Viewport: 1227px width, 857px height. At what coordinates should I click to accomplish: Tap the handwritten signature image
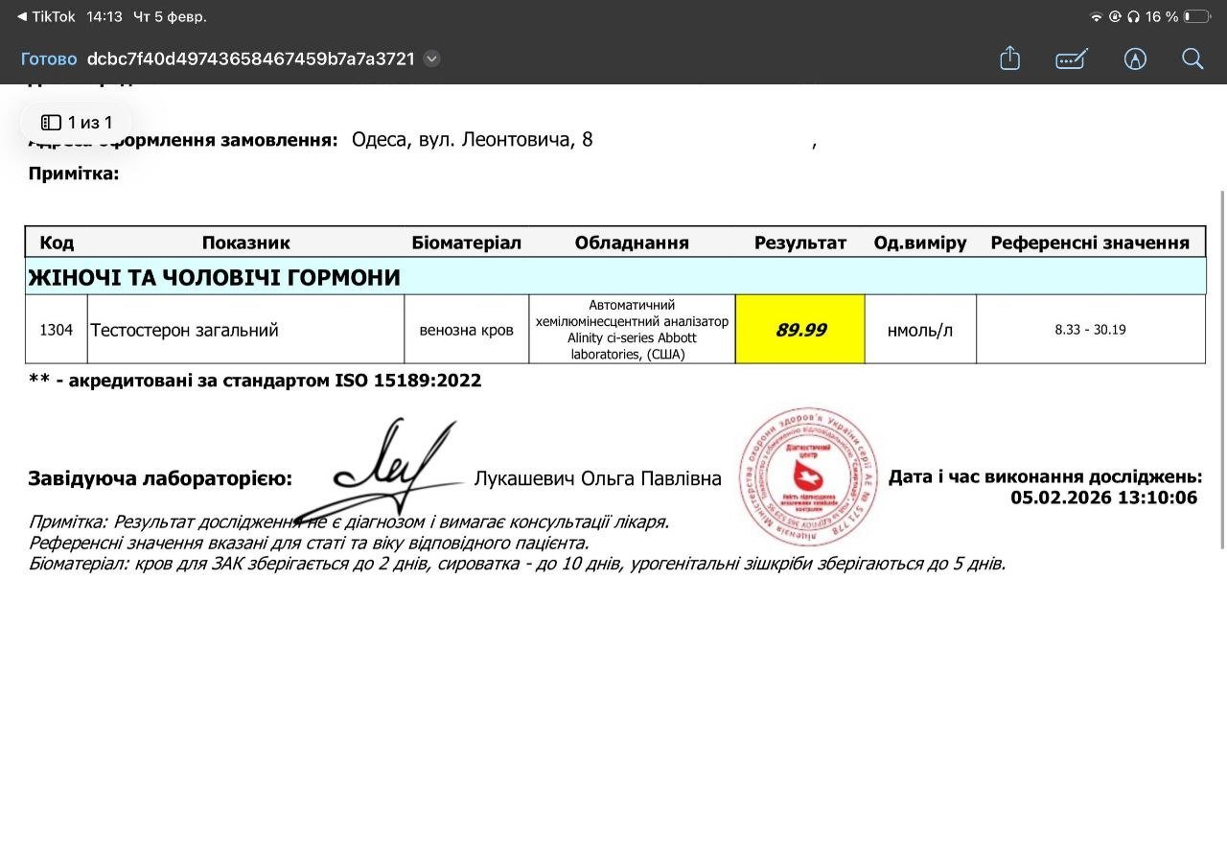point(383,470)
